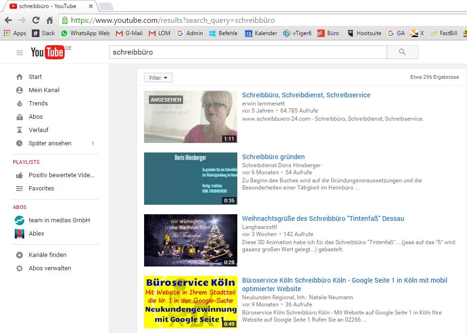The image size is (467, 333).
Task: Open title Weihnachtsgrüße des Schreibbüro Tintenfaß Dessau
Action: coord(323,219)
